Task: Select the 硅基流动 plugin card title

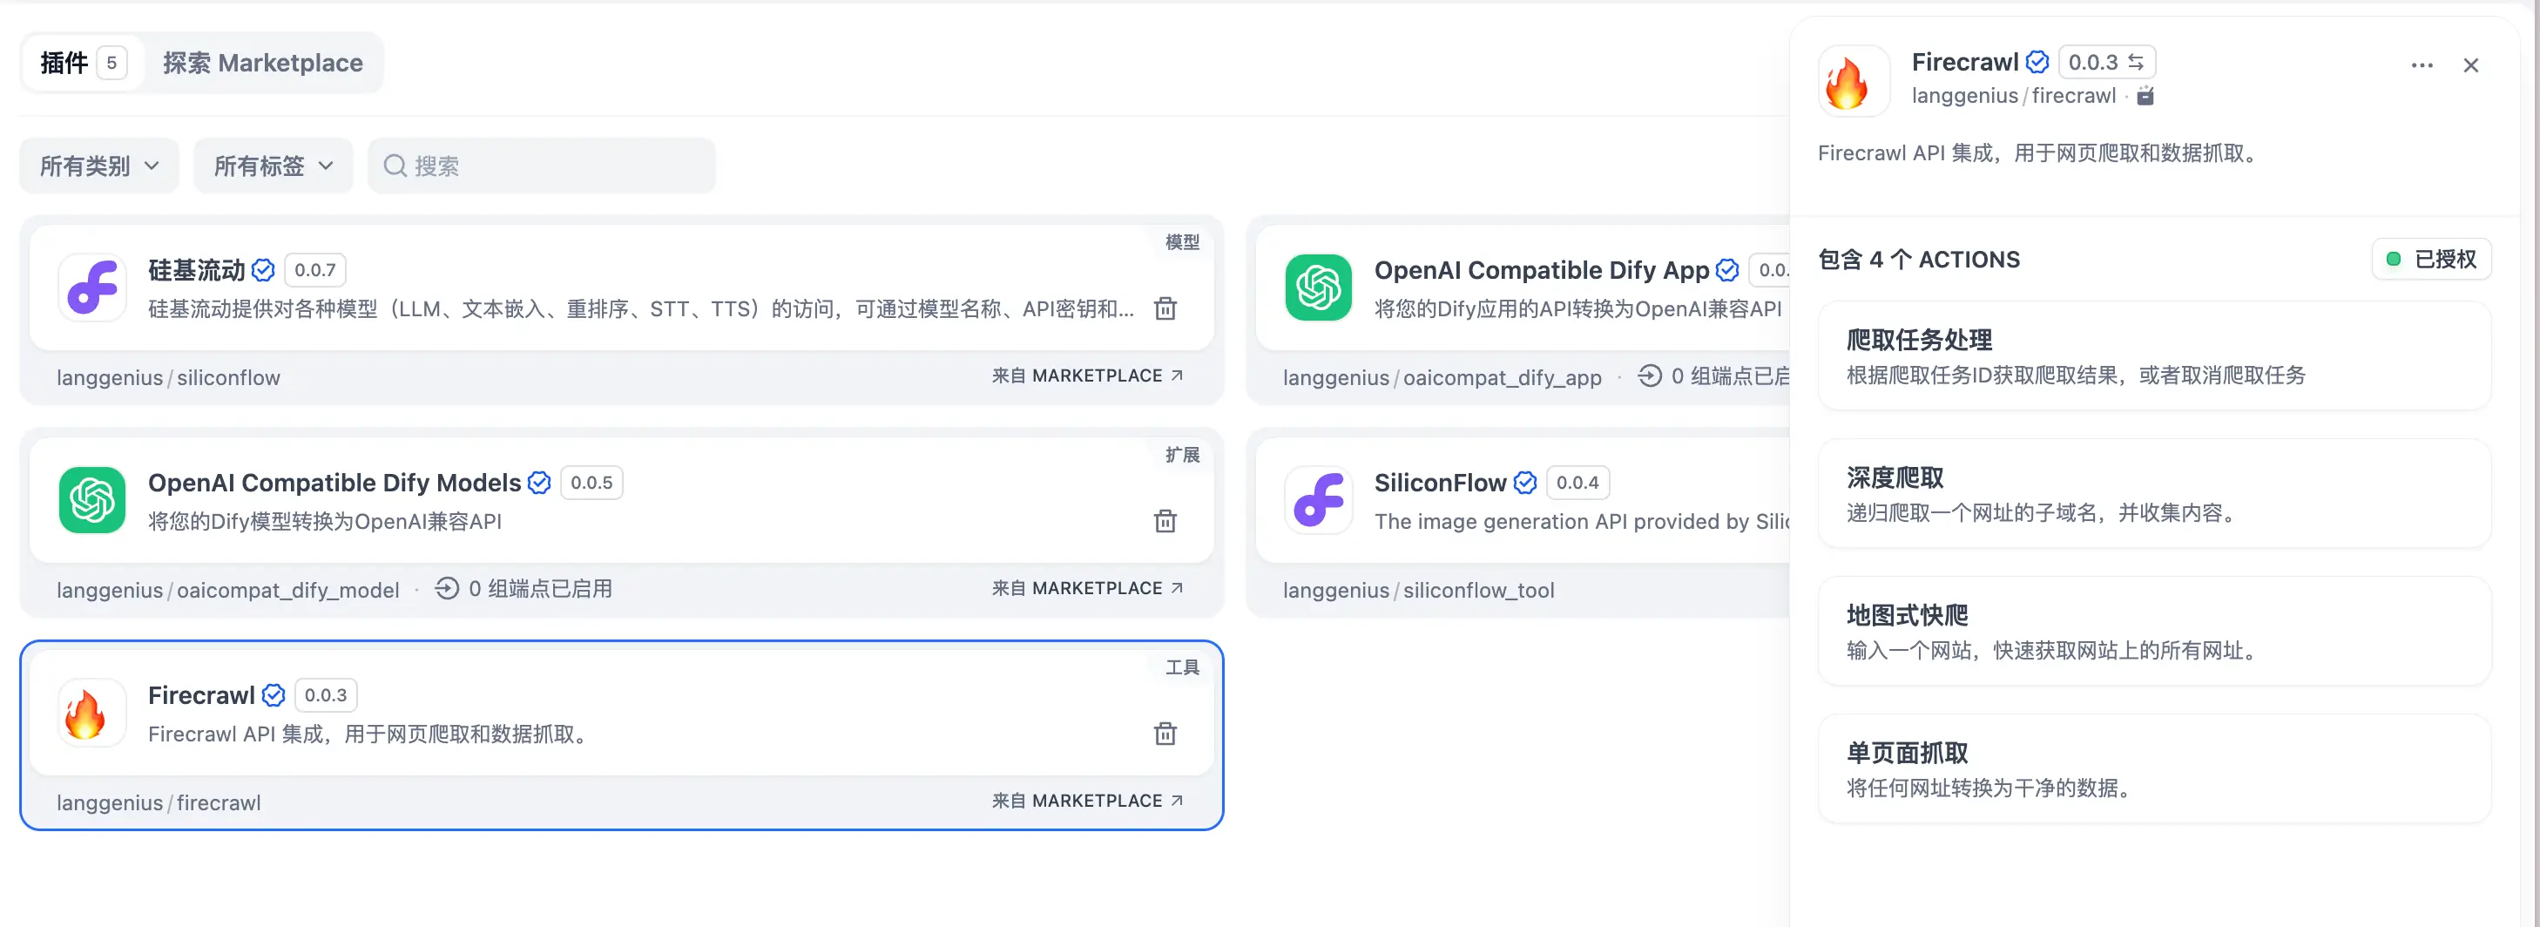Action: pyautogui.click(x=196, y=270)
